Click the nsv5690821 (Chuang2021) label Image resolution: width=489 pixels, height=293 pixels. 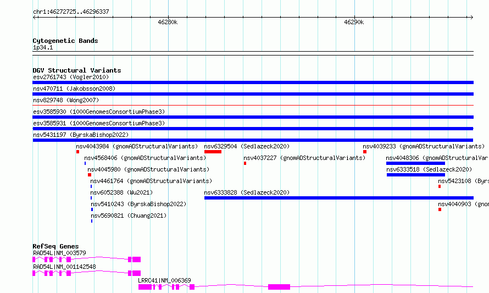(129, 215)
